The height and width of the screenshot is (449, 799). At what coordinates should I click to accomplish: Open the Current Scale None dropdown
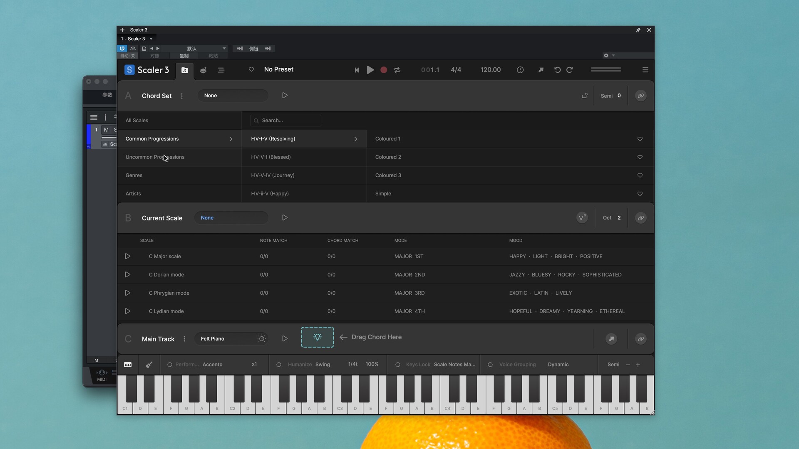click(231, 218)
